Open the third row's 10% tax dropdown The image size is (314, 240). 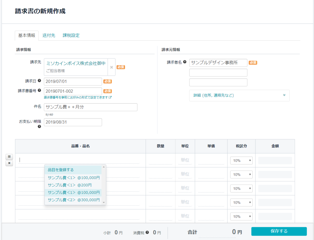coord(241,189)
